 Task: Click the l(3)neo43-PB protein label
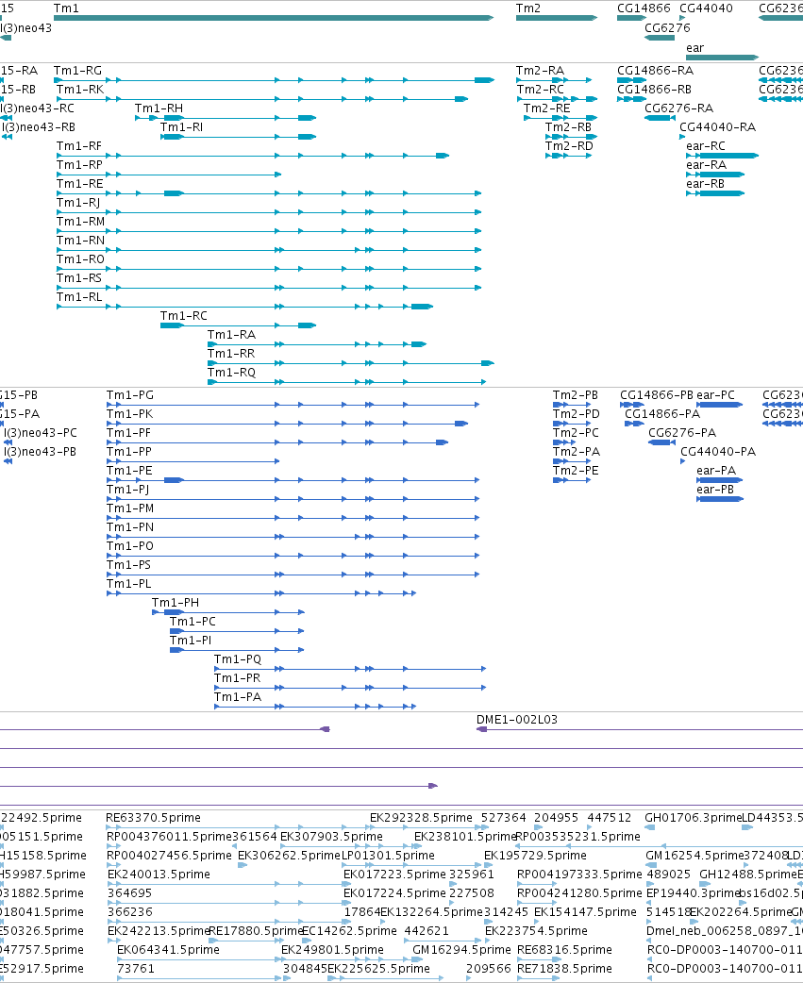pos(41,452)
